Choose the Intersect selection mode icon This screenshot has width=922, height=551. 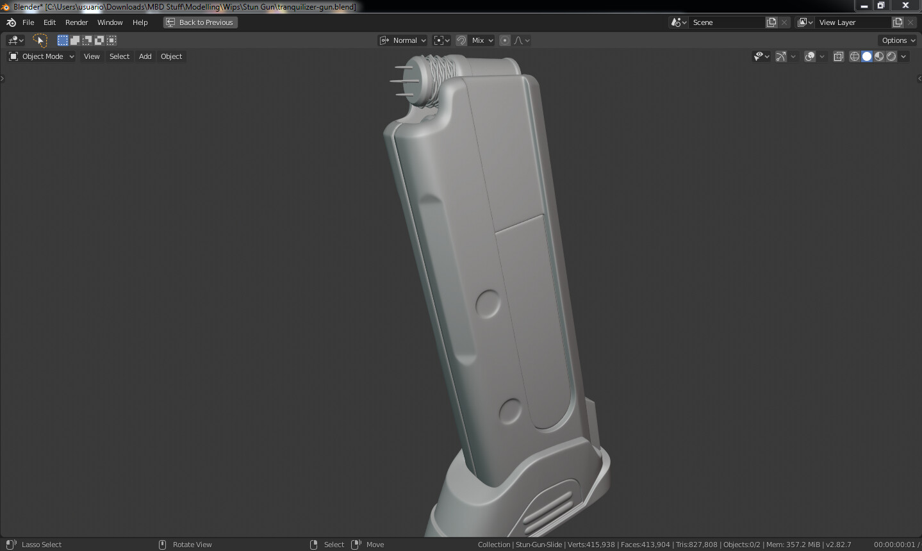coord(111,40)
